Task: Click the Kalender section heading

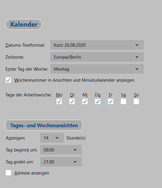Action: [x=24, y=24]
